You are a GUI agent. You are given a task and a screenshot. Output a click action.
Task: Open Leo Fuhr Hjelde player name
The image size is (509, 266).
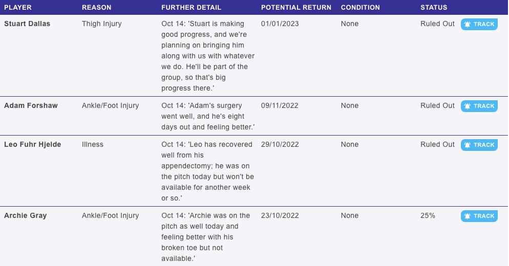point(32,144)
